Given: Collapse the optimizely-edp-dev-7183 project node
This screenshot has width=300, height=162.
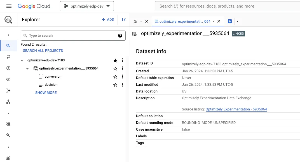Looking at the screenshot, I should point(22,60).
